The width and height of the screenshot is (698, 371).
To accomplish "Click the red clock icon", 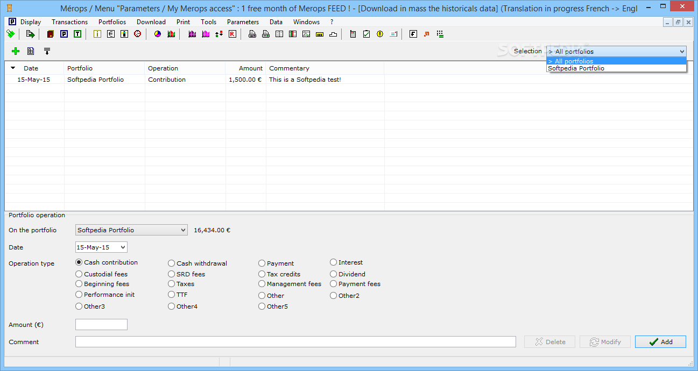I will [137, 34].
